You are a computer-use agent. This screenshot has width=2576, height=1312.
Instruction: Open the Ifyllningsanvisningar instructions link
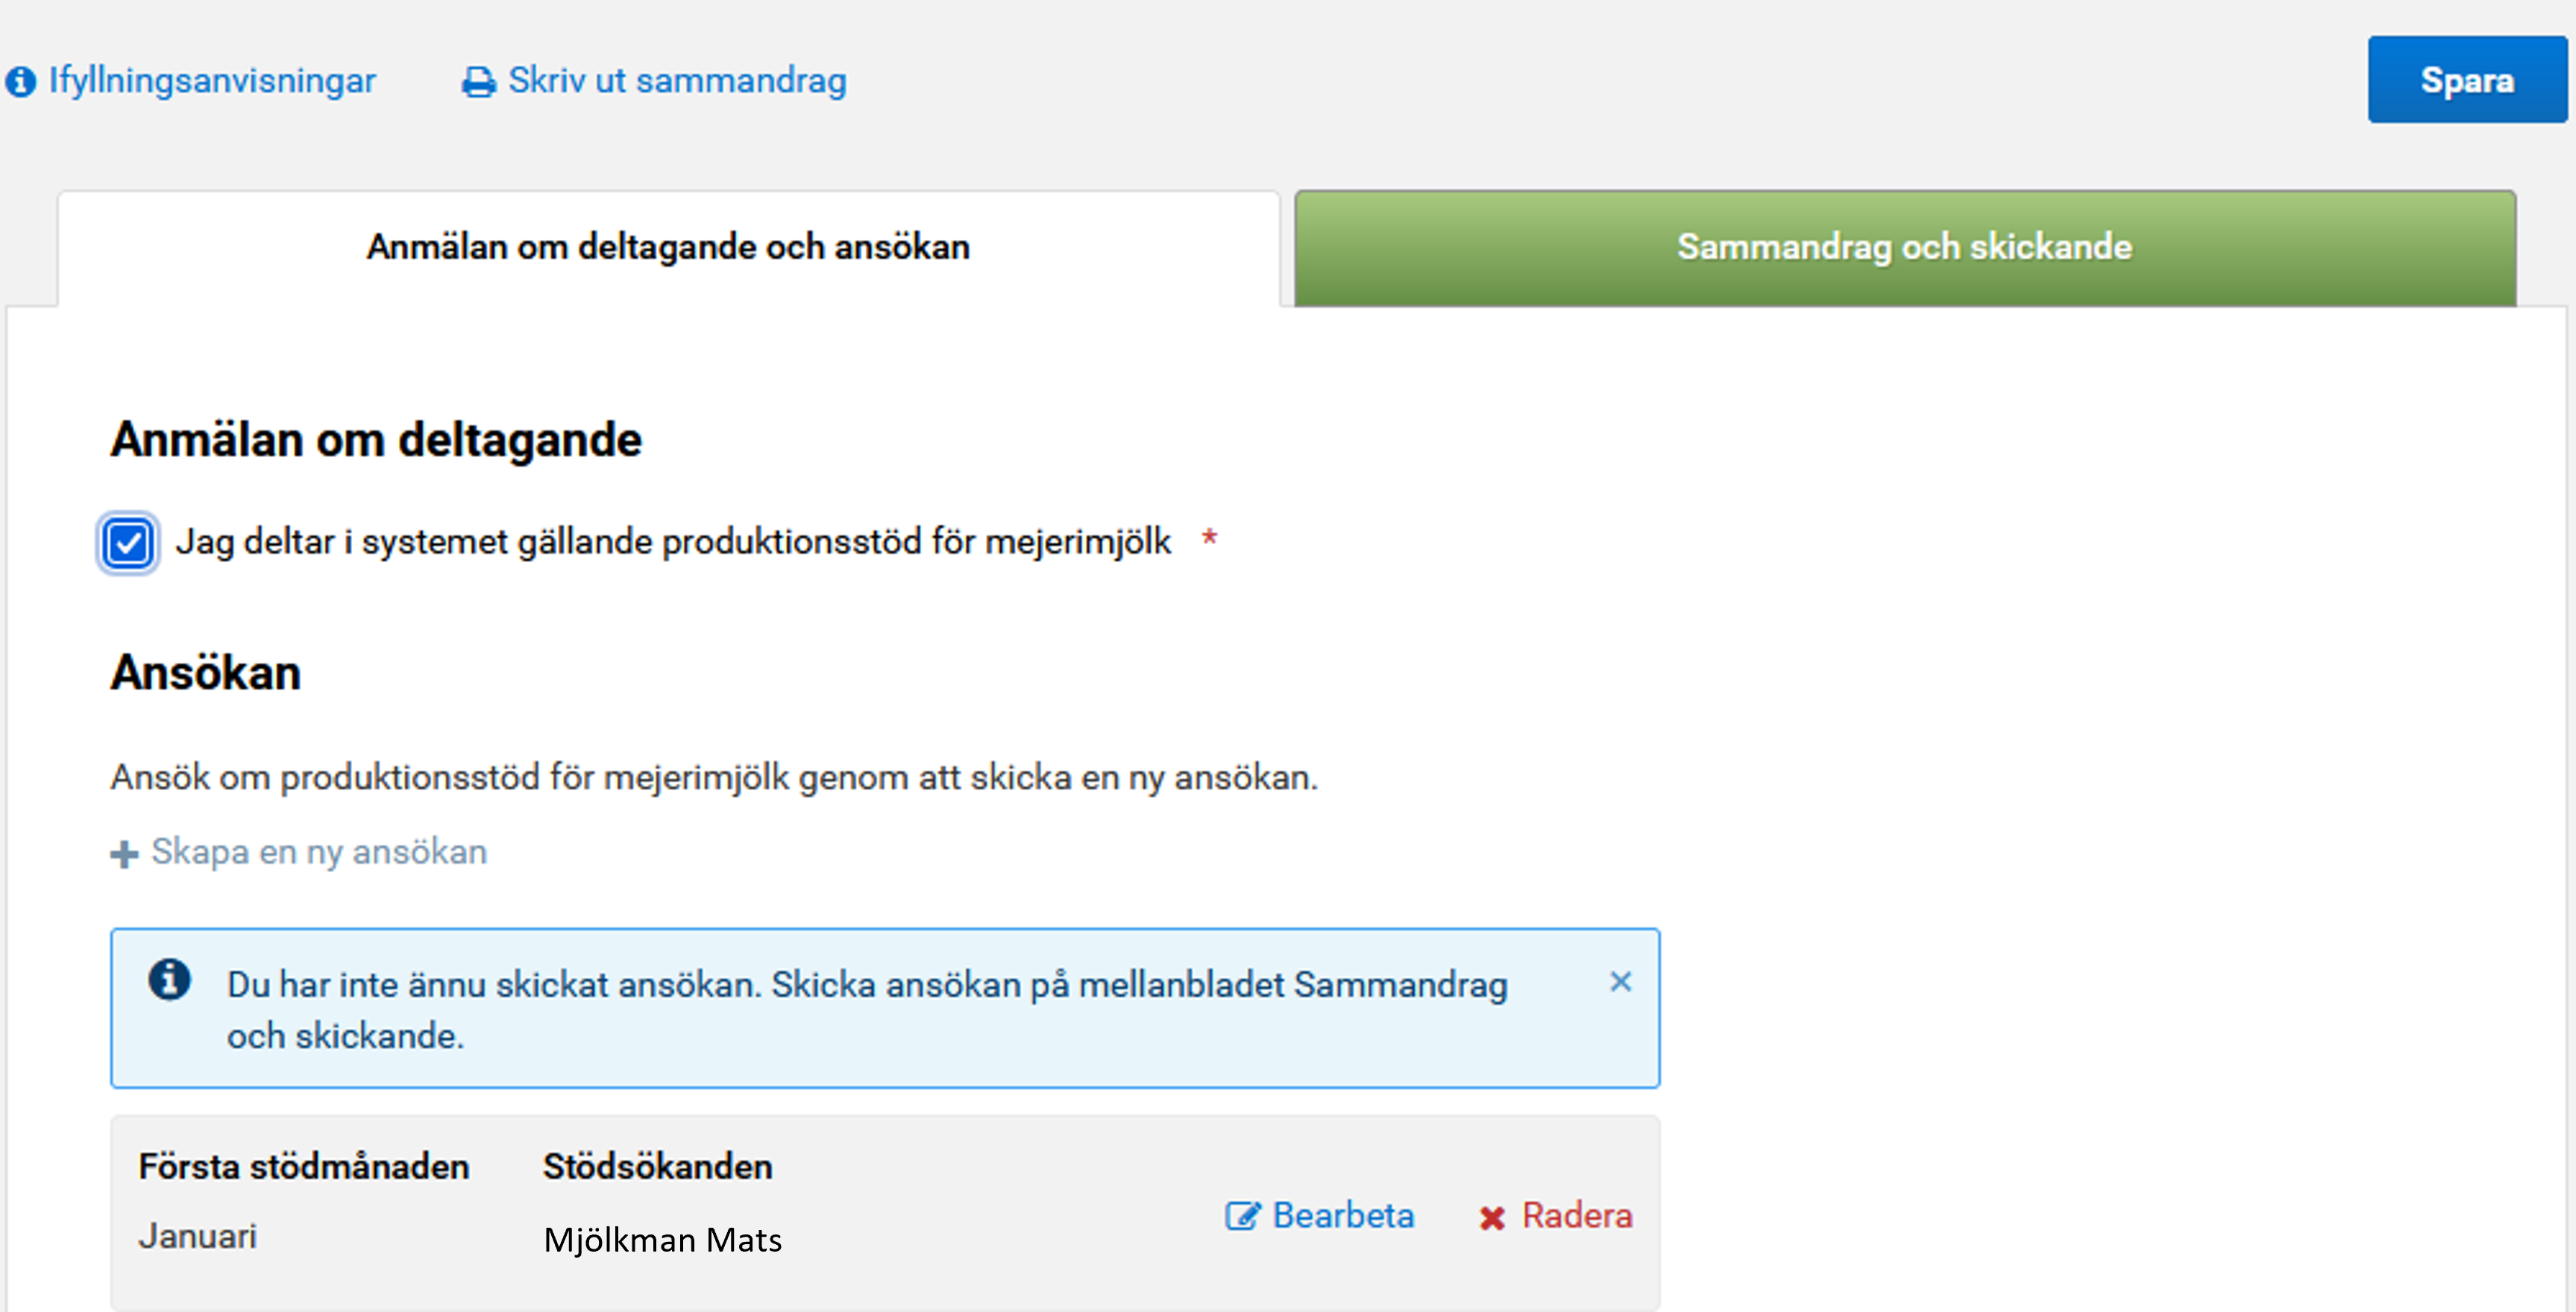tap(212, 80)
